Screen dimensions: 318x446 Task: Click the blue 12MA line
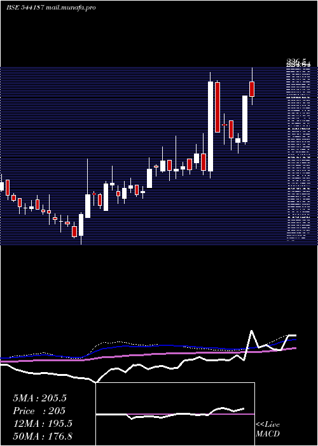(x=148, y=346)
